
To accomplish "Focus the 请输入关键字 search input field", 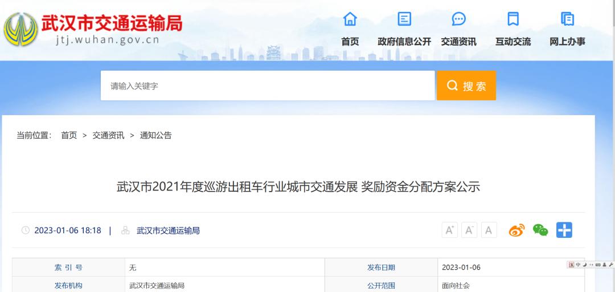I will tap(268, 86).
